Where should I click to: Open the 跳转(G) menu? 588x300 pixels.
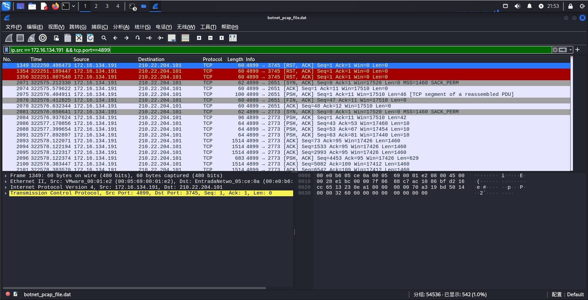point(78,27)
